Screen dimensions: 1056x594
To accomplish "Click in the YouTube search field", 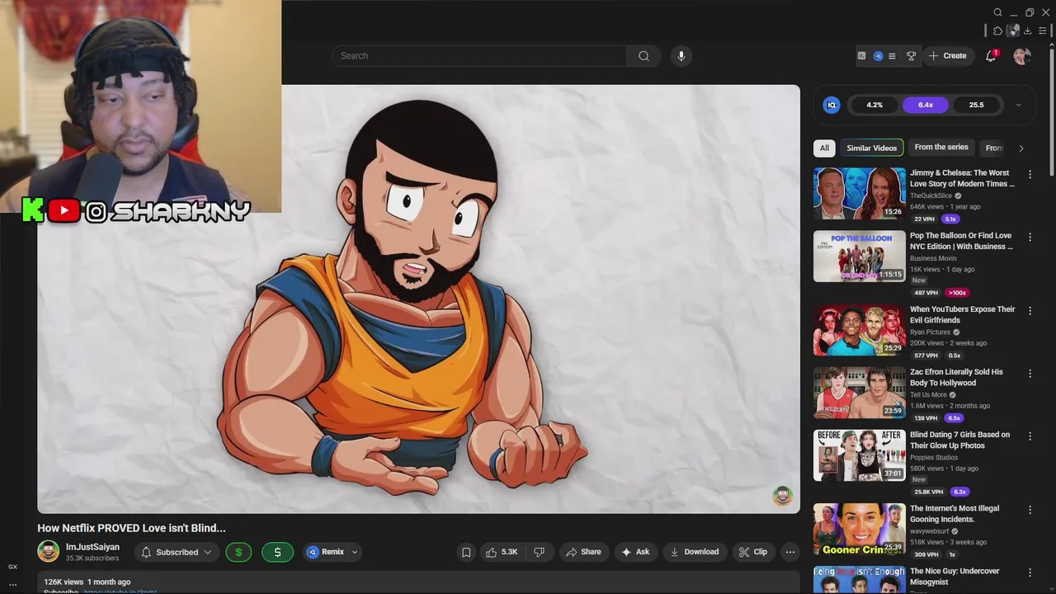I will click(x=480, y=56).
